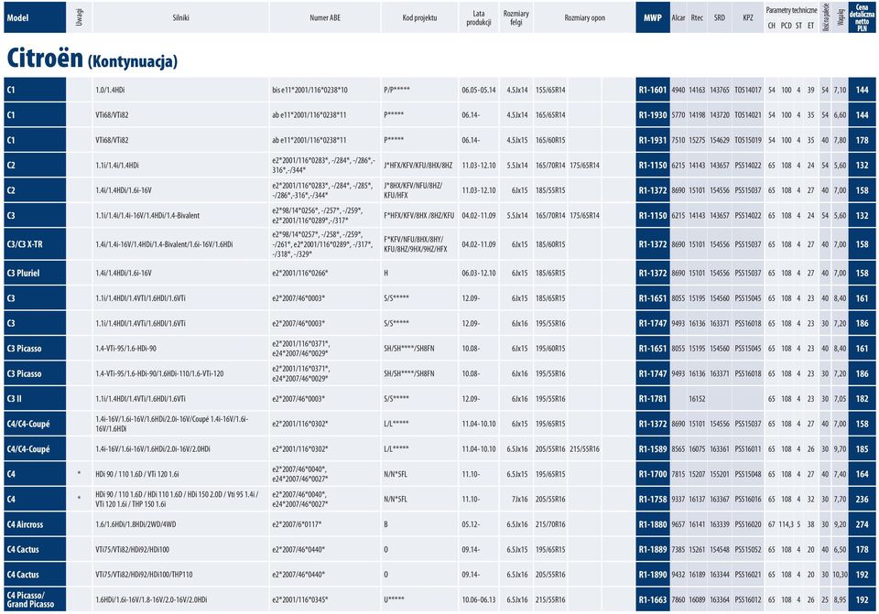The height and width of the screenshot is (614, 879).
Task: Click tire size '165/60R15'
Action: pyautogui.click(x=550, y=140)
